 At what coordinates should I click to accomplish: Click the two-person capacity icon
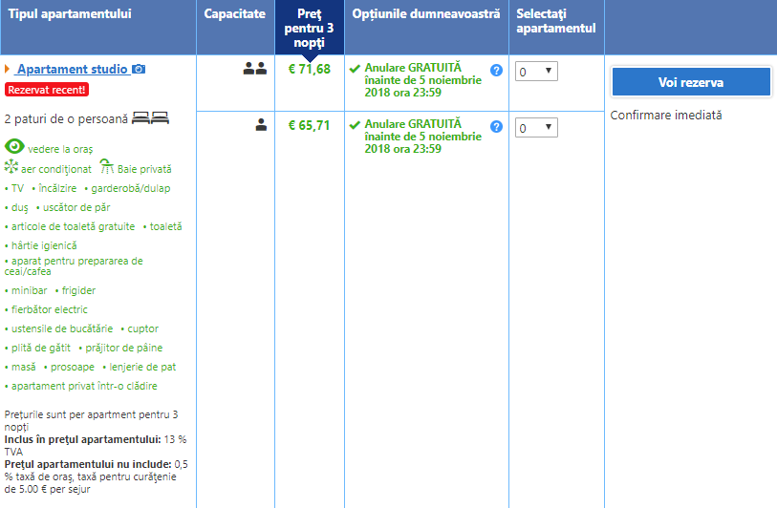pos(254,69)
